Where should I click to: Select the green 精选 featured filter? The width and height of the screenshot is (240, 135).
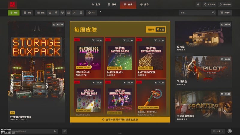[x=14, y=13]
